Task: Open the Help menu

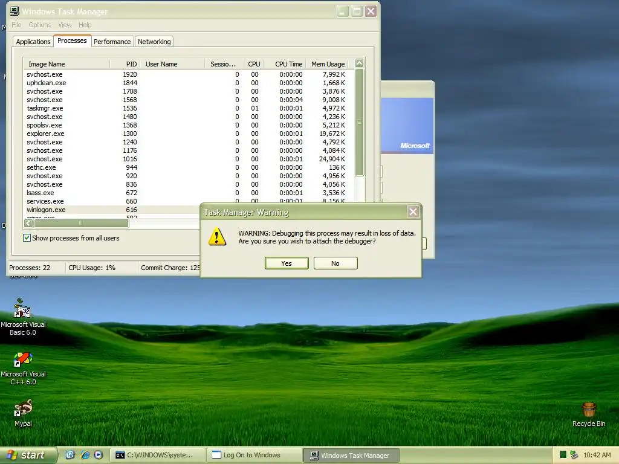Action: pos(85,25)
